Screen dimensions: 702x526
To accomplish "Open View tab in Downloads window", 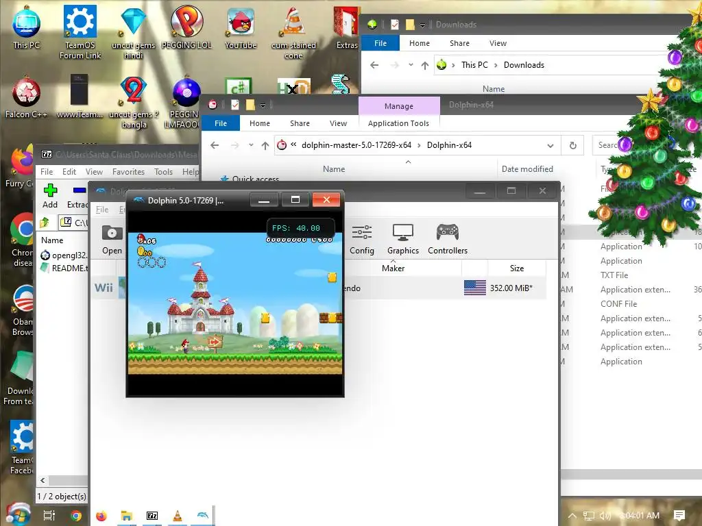I will point(498,43).
